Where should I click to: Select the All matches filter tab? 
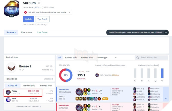[x=60, y=58]
